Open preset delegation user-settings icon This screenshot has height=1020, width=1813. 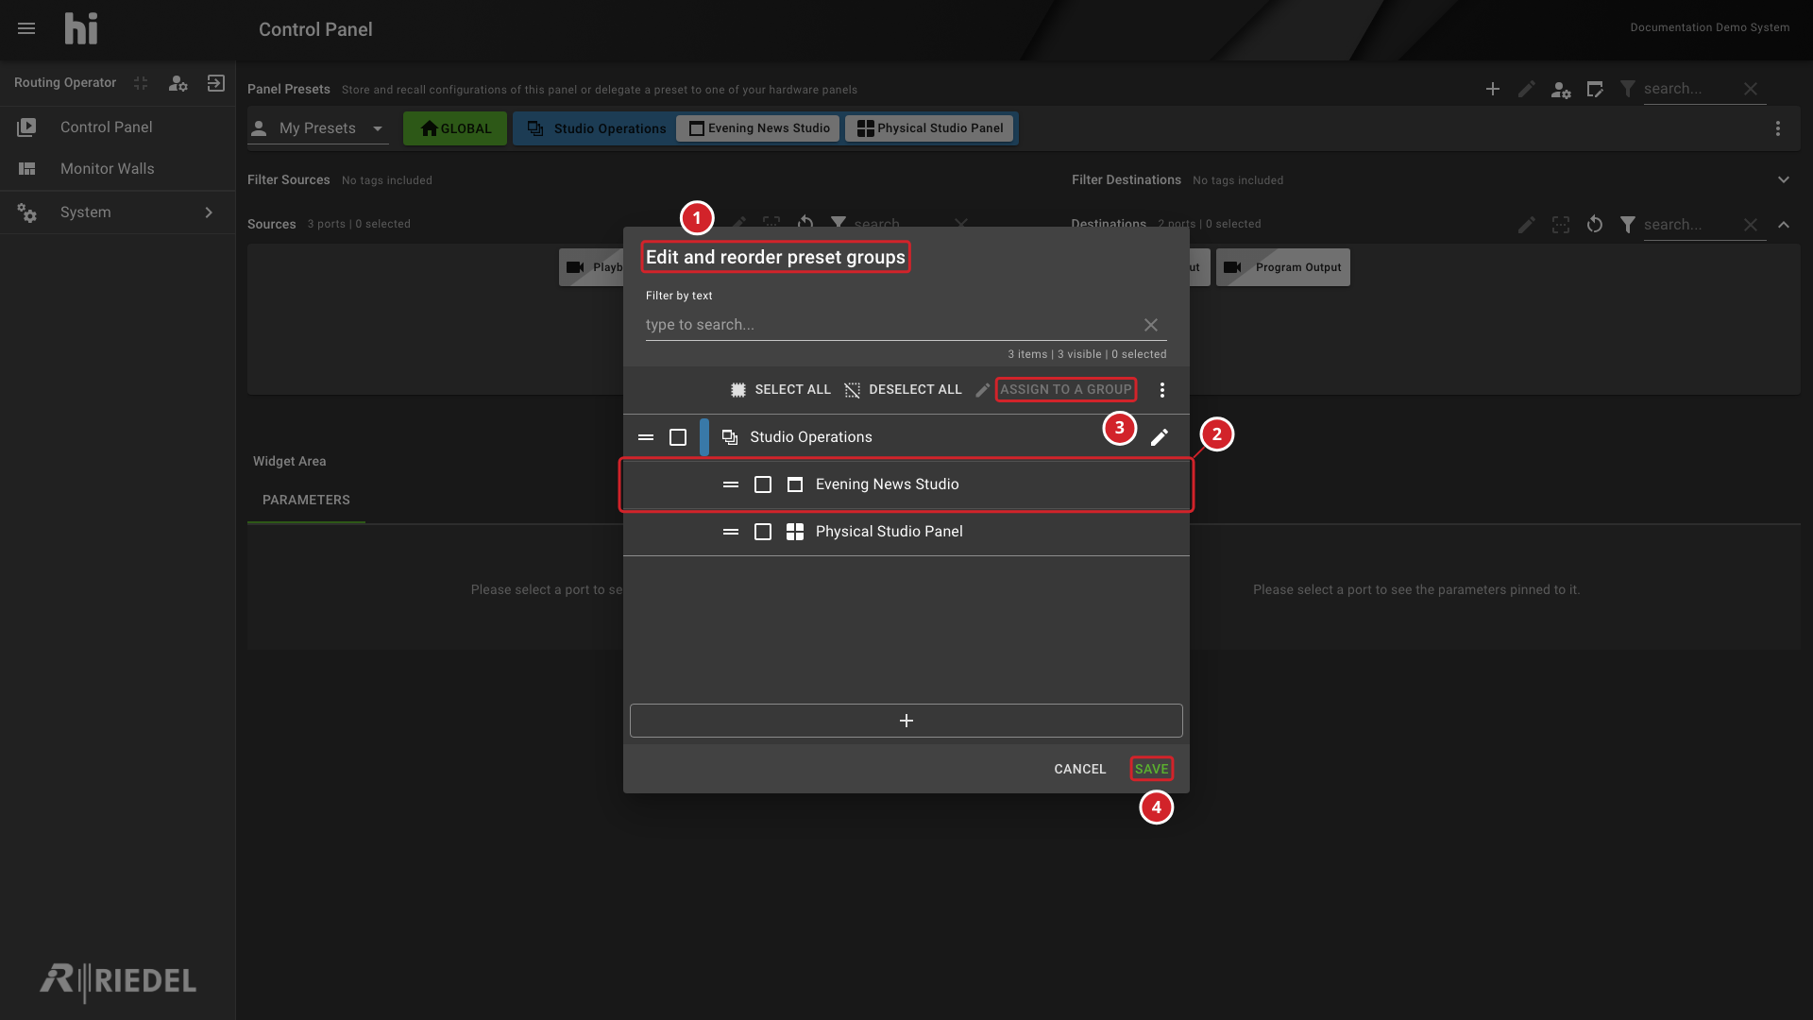point(1561,90)
